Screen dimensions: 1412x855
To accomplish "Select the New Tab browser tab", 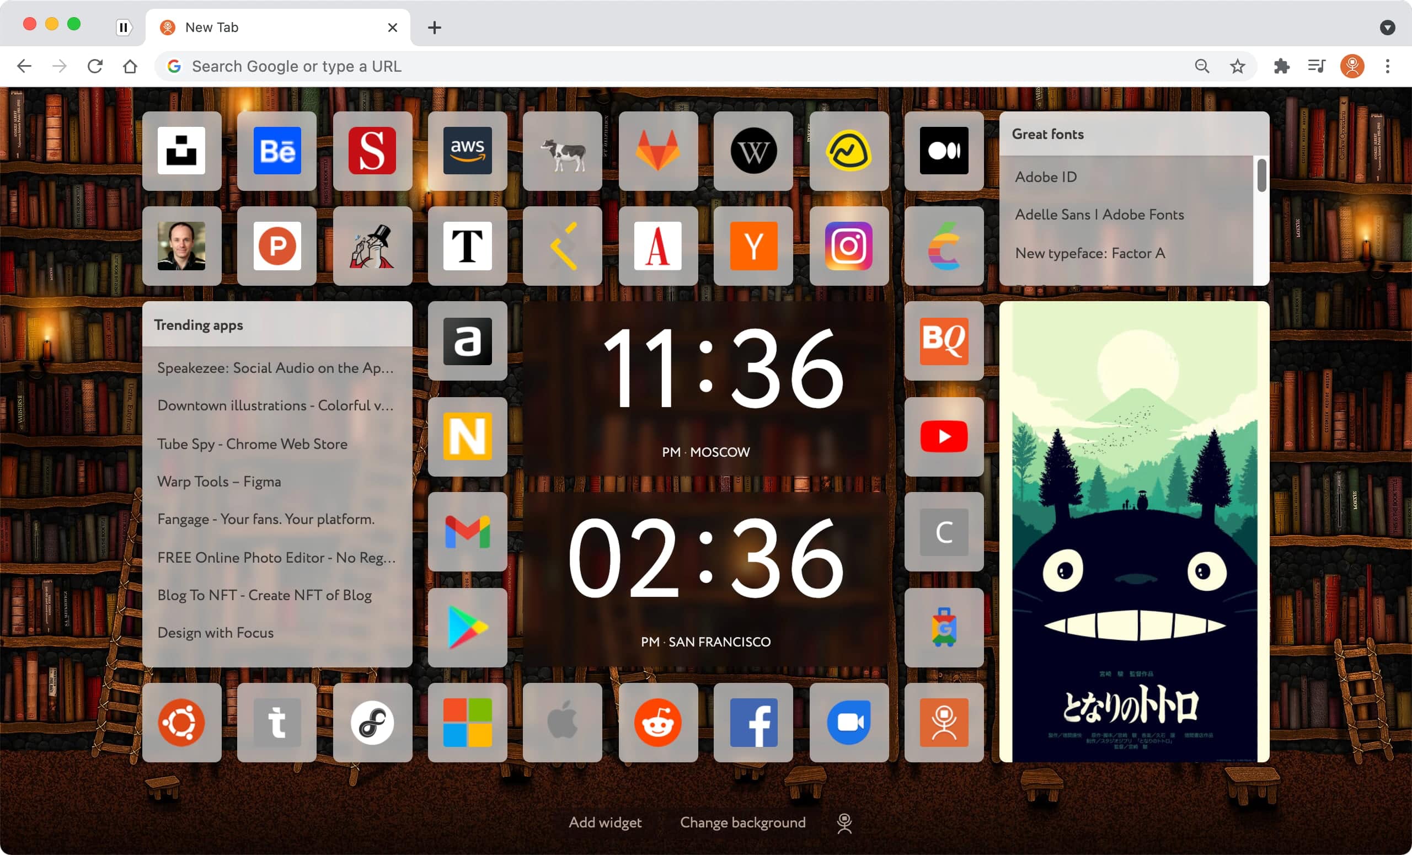I will 278,28.
